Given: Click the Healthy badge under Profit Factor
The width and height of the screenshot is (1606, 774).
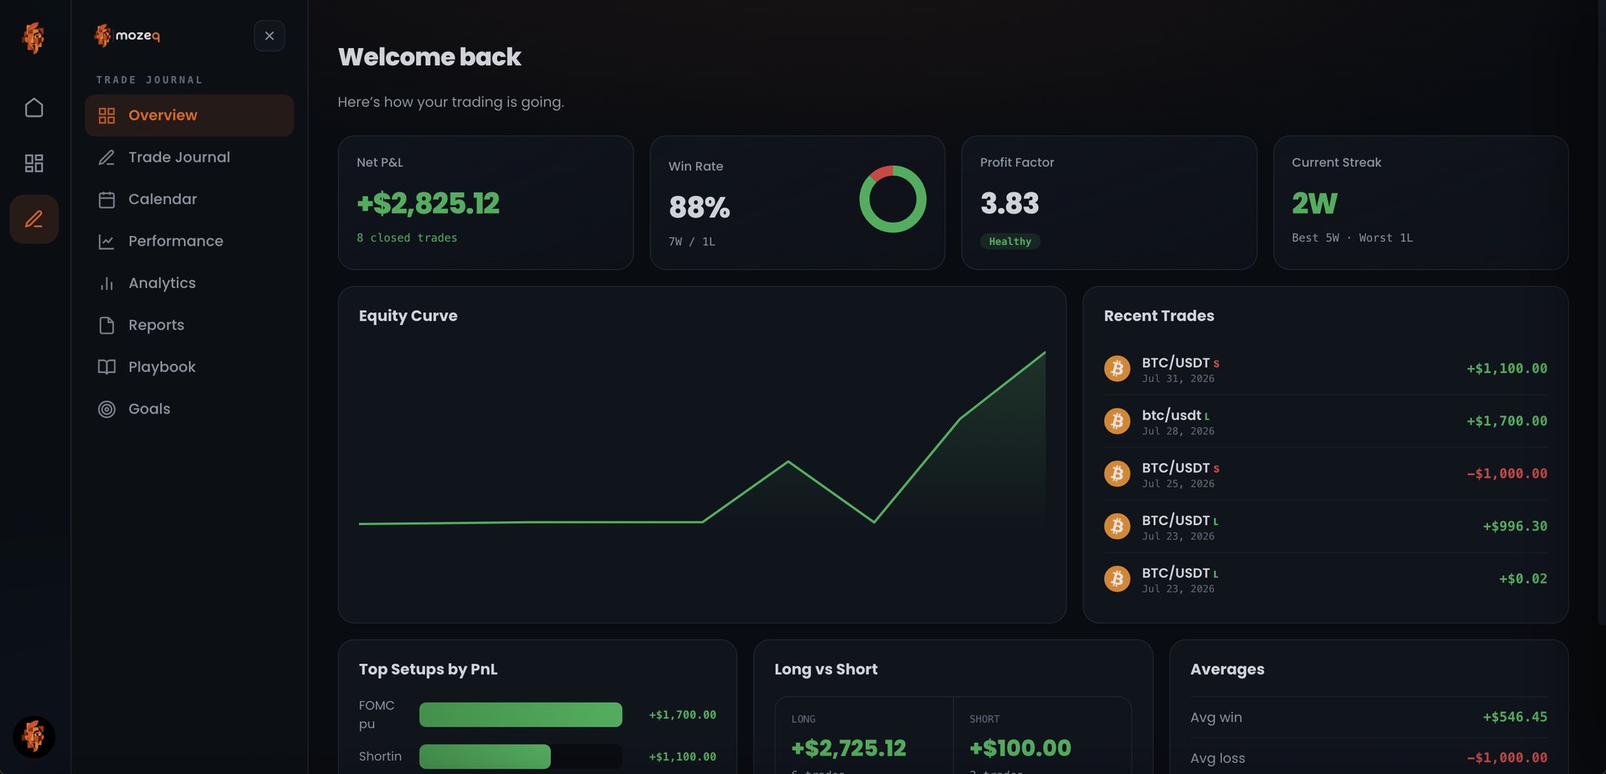Looking at the screenshot, I should (x=1009, y=242).
